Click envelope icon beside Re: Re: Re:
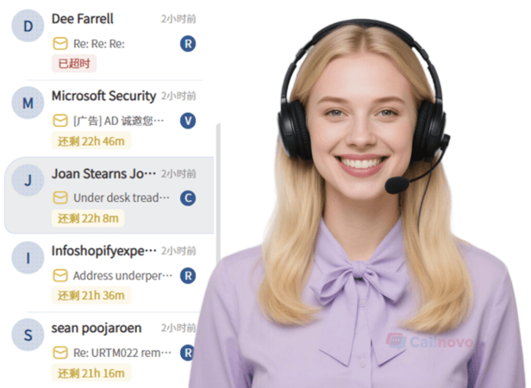 pyautogui.click(x=60, y=44)
